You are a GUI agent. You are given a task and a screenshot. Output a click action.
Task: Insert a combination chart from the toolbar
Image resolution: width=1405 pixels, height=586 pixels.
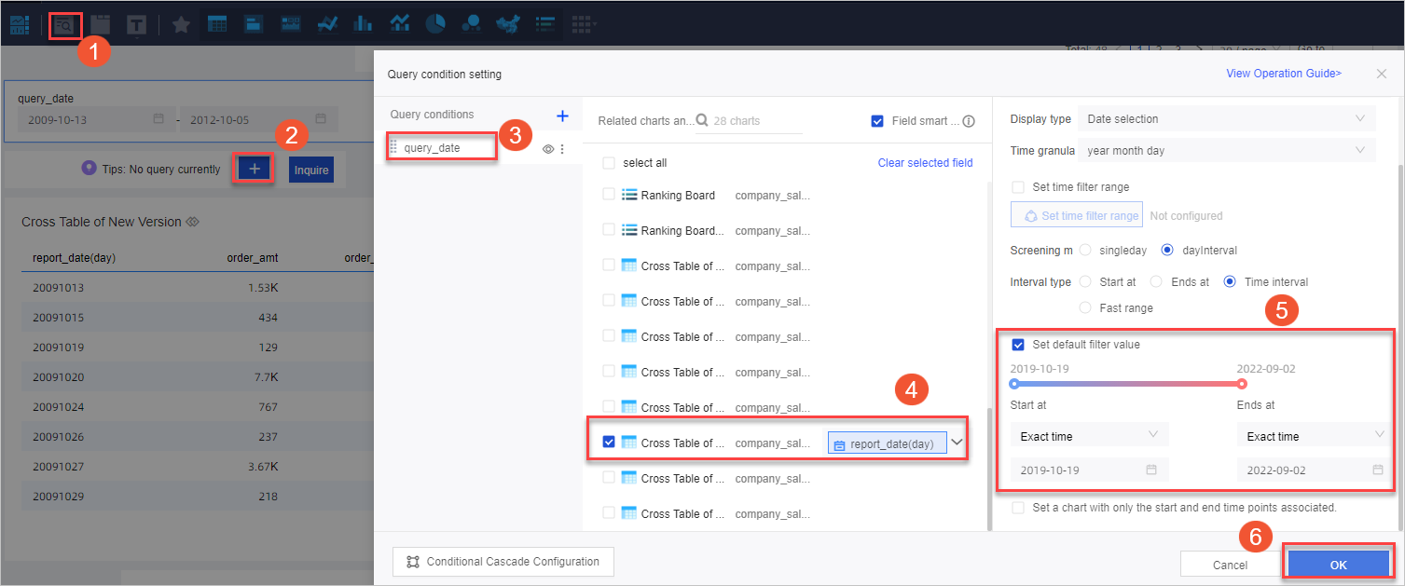click(400, 25)
